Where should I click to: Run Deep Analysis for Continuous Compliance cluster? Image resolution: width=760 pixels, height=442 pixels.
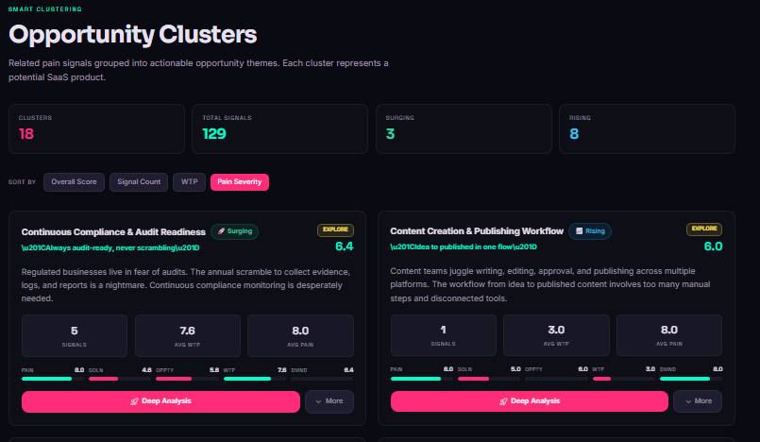160,401
